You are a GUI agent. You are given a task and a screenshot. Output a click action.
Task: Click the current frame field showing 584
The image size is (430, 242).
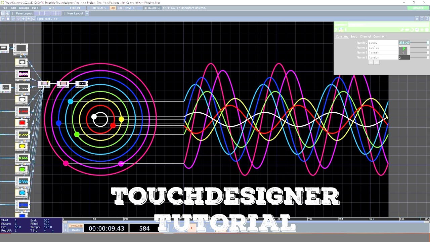144,229
